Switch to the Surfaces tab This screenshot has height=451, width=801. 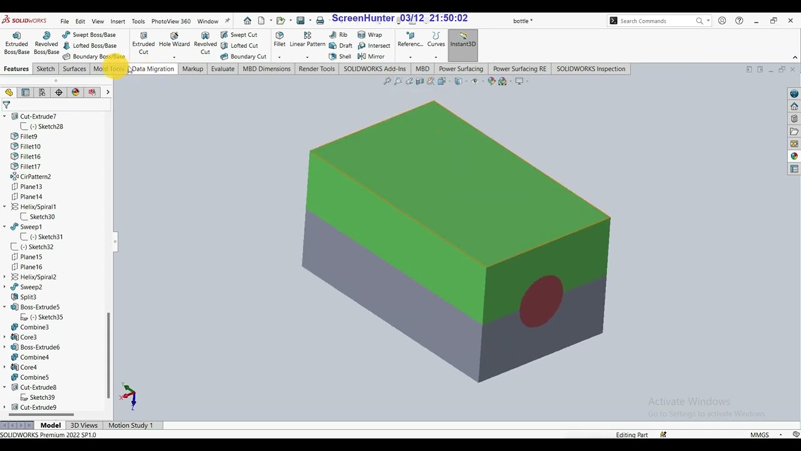click(74, 69)
